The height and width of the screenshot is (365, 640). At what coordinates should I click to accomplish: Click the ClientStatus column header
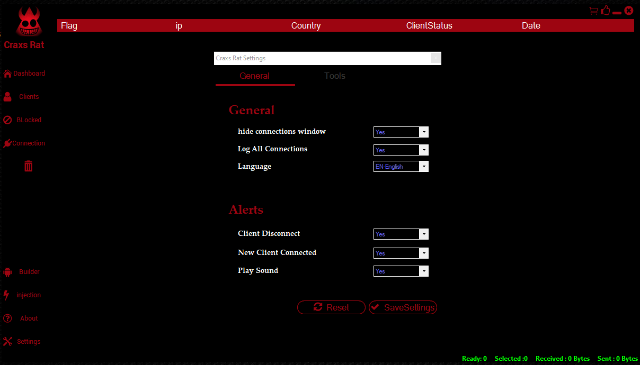point(429,25)
